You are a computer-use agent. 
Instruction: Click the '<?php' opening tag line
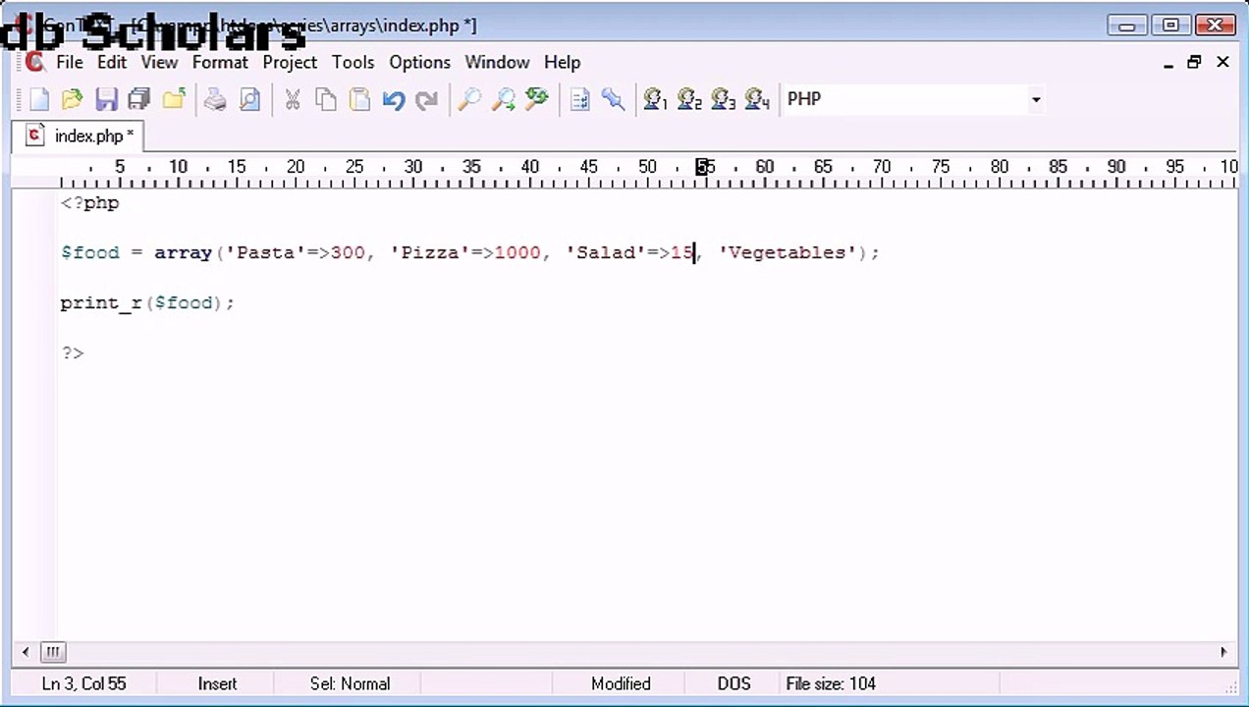point(89,203)
